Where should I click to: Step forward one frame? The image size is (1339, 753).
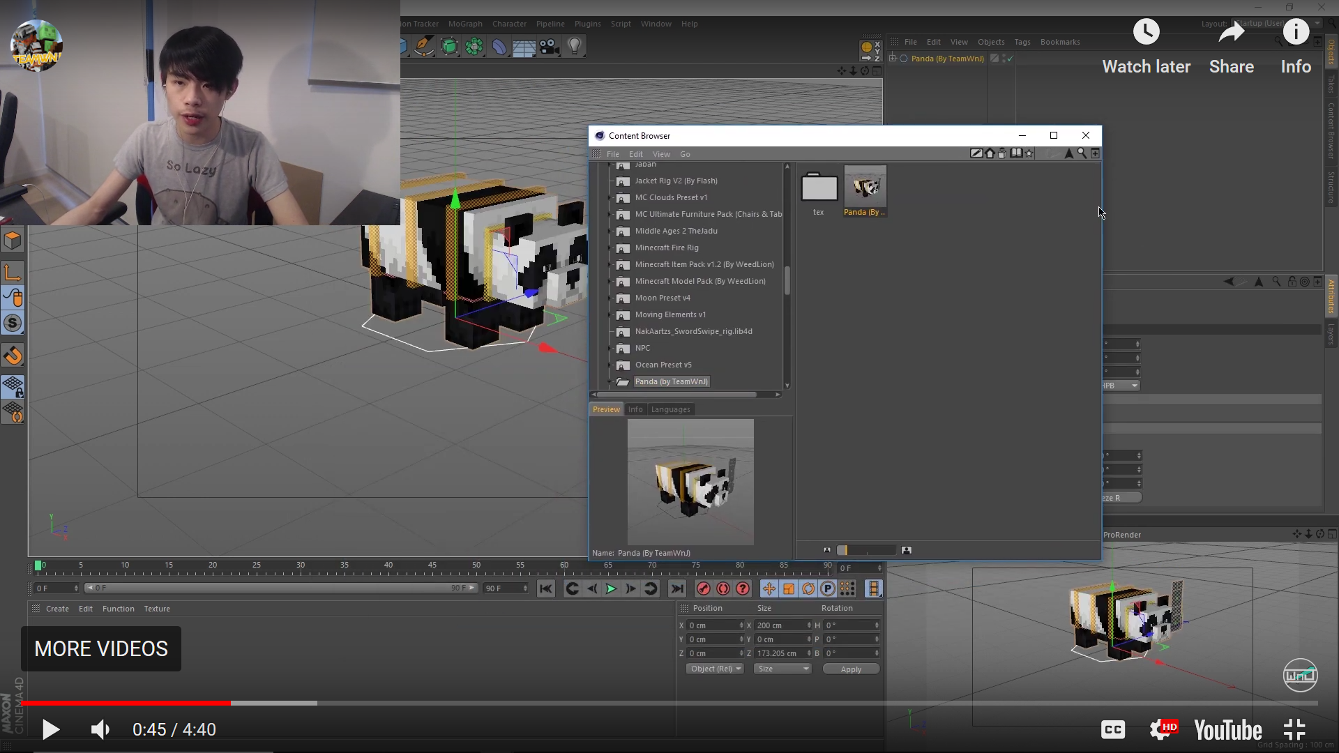point(630,589)
